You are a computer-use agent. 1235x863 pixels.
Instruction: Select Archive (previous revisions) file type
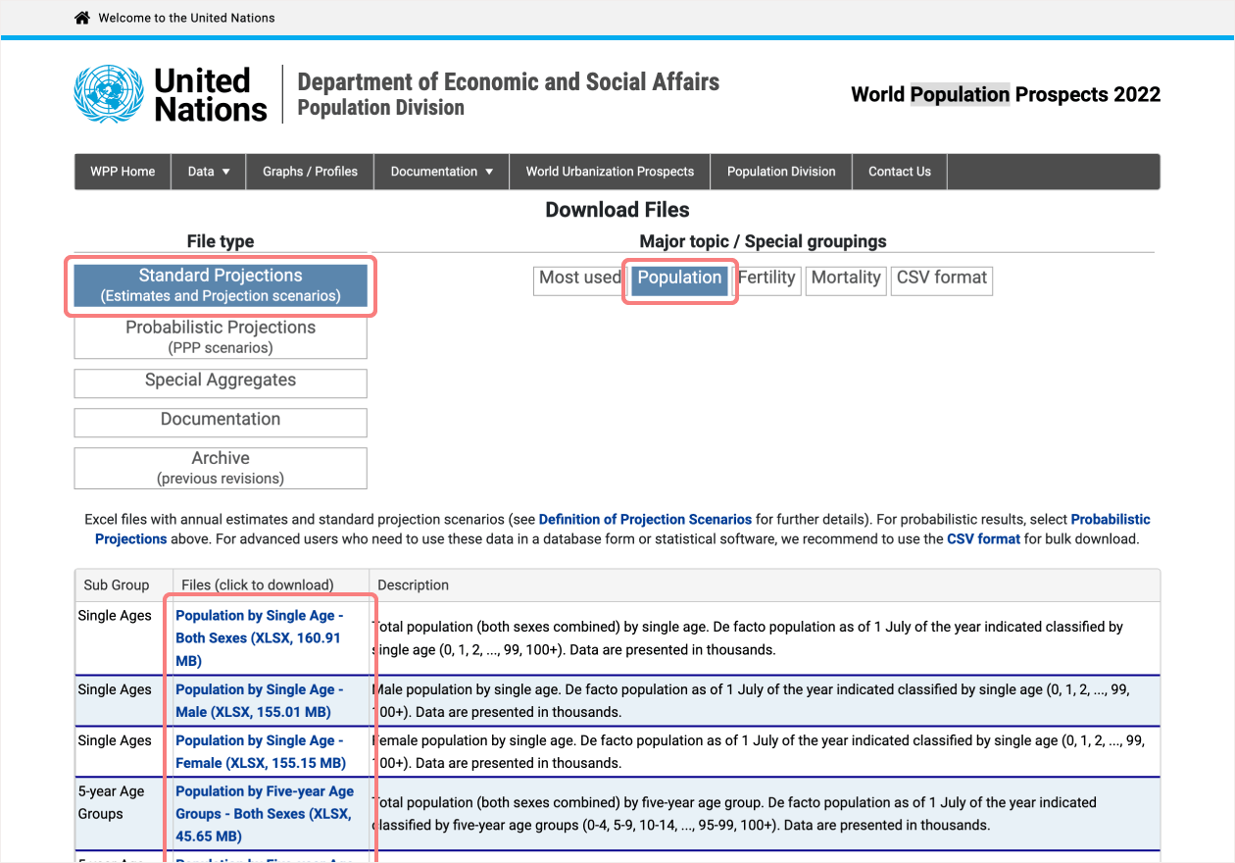[x=221, y=468]
